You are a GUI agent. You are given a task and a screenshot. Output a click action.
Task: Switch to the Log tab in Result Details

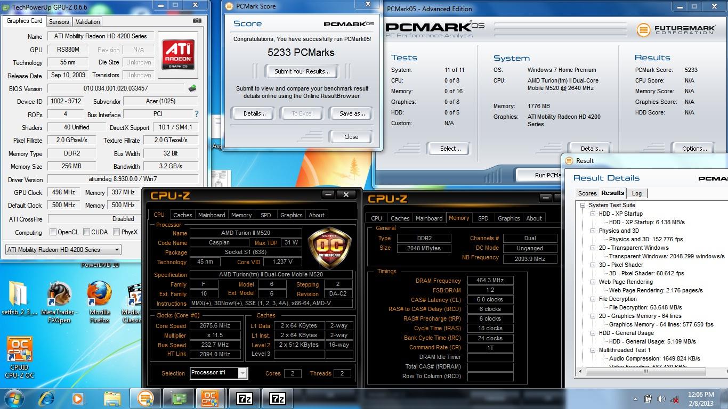tap(637, 193)
